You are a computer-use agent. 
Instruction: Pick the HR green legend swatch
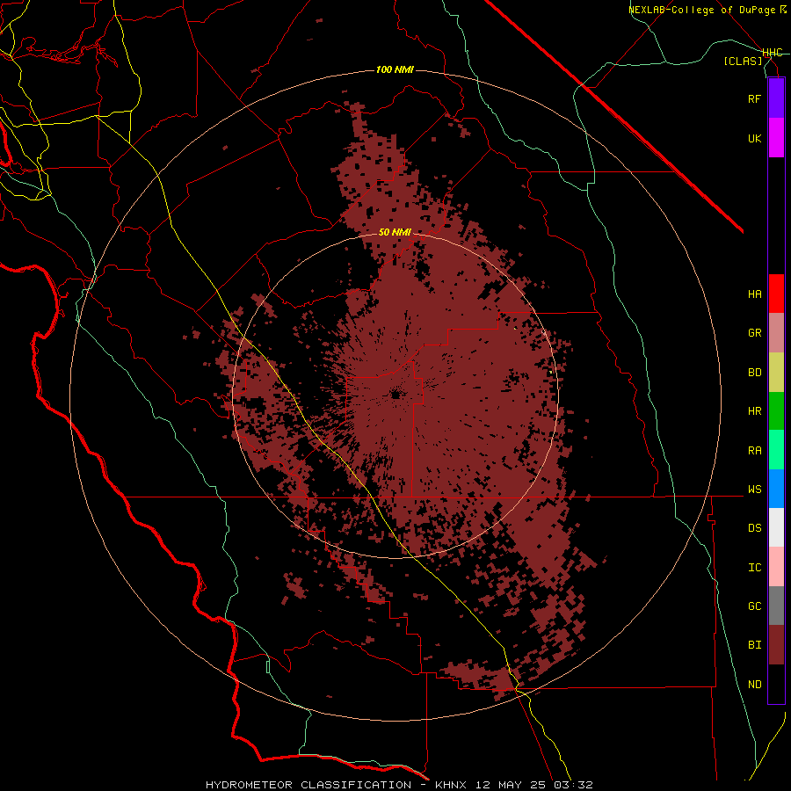pos(776,411)
